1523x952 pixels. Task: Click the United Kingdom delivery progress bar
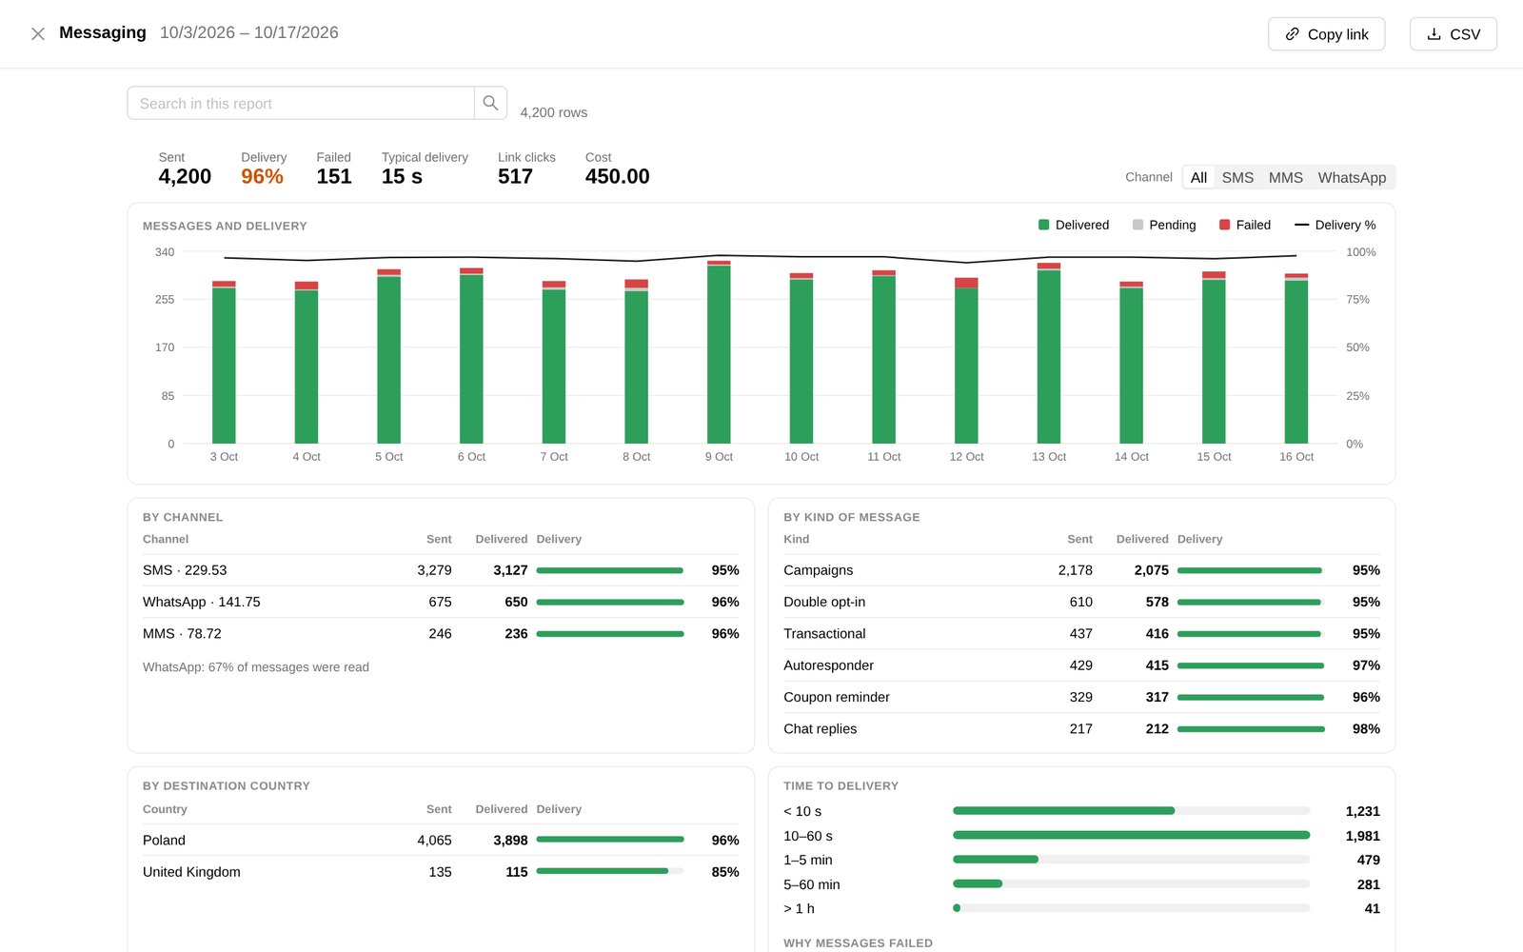(x=610, y=871)
